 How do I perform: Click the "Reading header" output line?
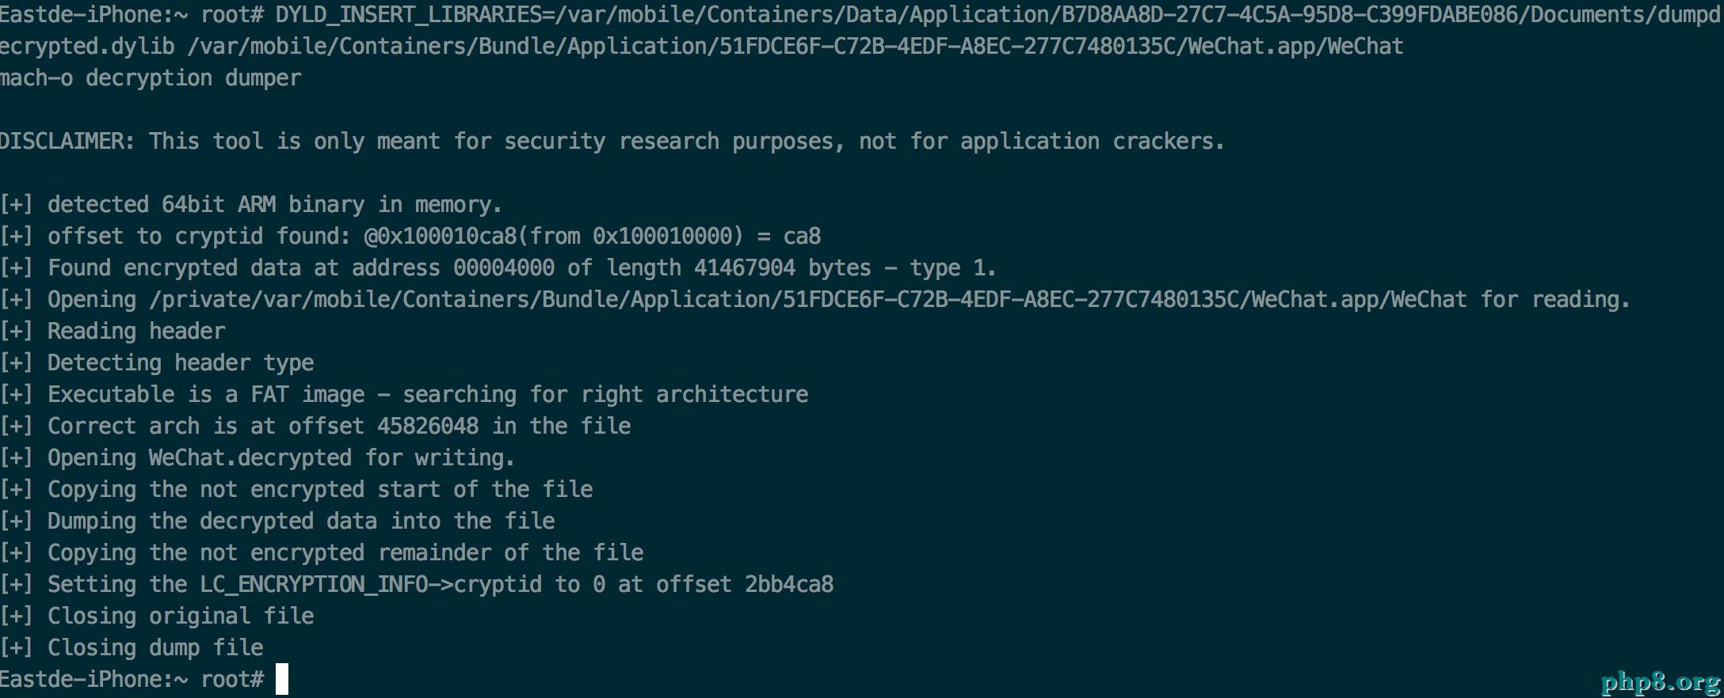136,332
